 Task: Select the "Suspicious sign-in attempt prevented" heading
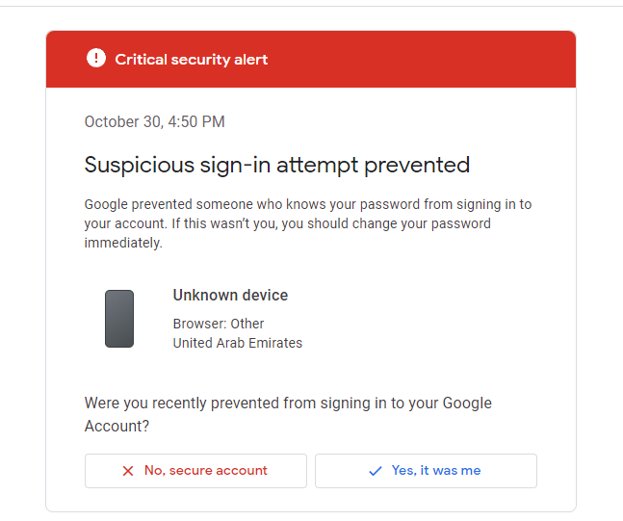(277, 165)
